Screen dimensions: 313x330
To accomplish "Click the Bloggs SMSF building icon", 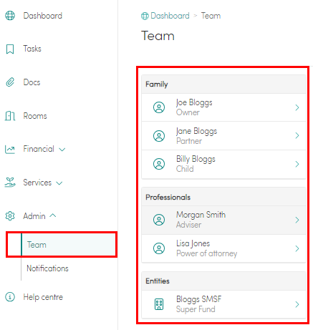I will click(x=159, y=304).
